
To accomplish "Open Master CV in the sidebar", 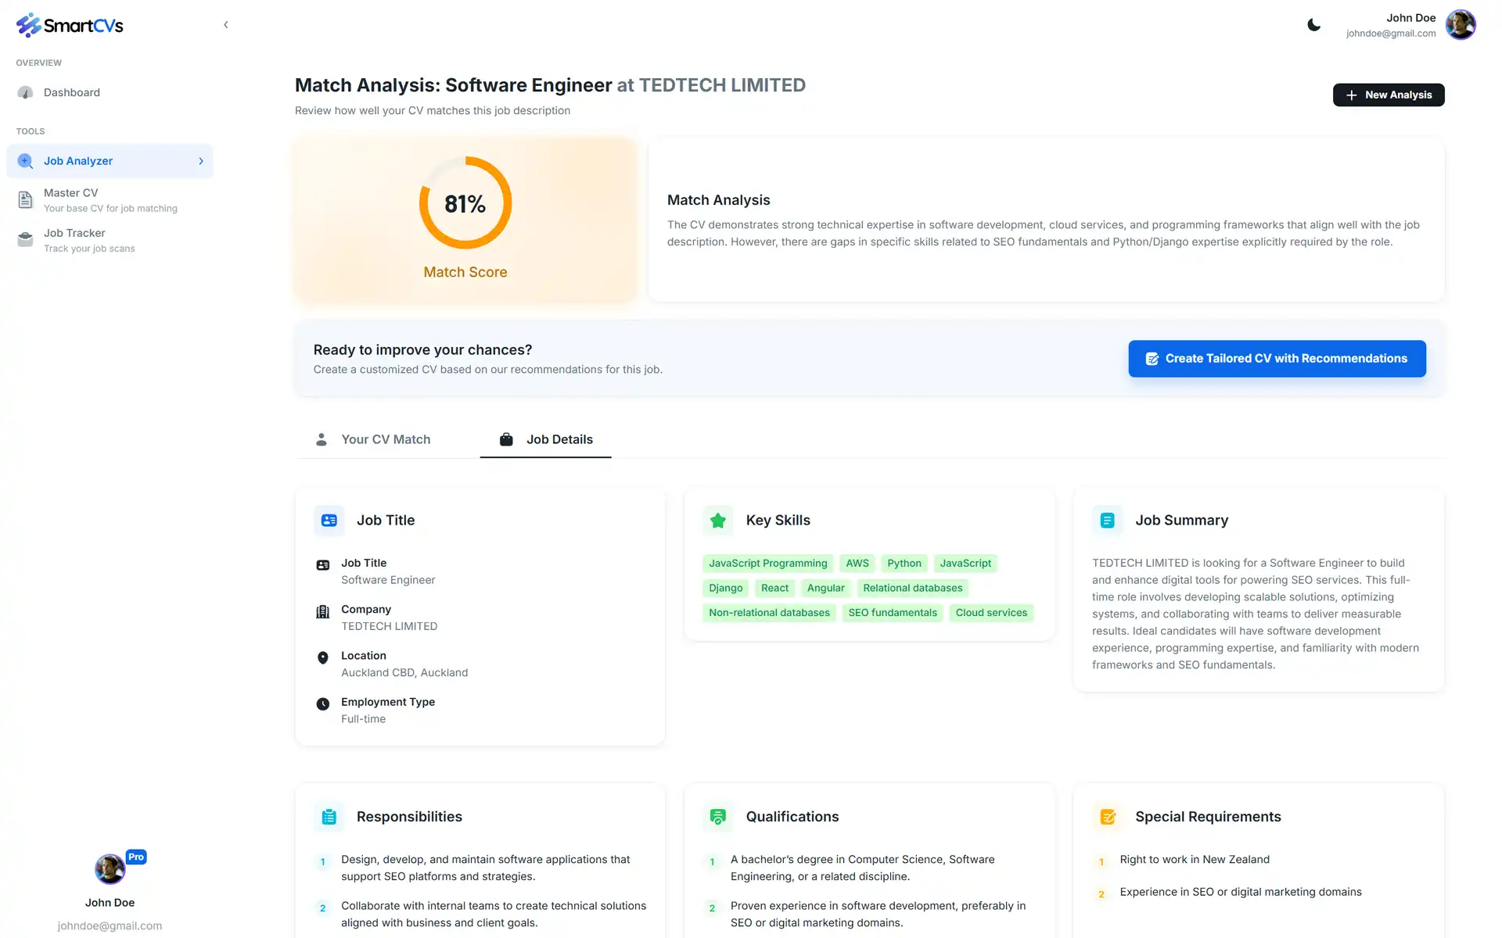I will tap(110, 200).
